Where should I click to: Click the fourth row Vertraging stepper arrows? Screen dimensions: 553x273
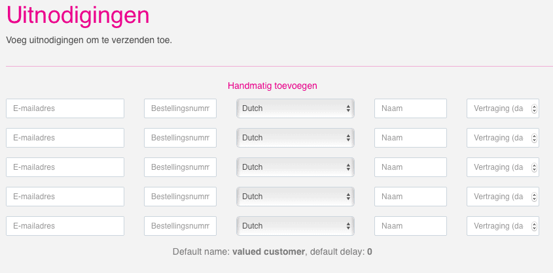tap(534, 197)
